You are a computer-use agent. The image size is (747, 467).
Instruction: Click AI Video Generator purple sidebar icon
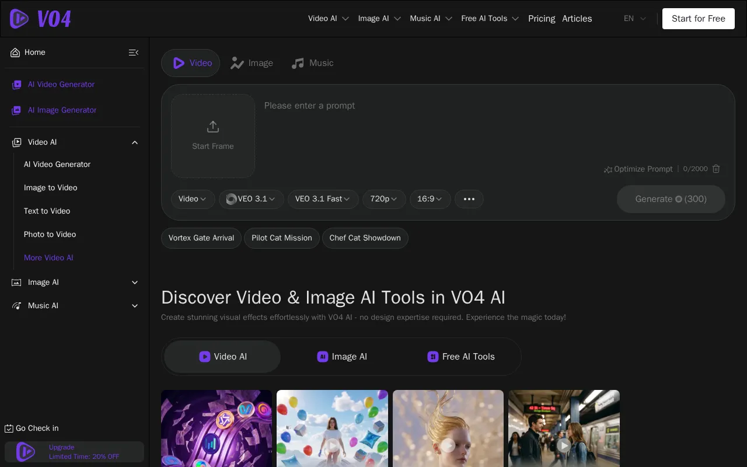(x=17, y=85)
